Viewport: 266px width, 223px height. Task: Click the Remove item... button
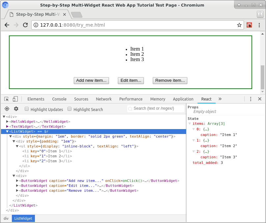(170, 80)
